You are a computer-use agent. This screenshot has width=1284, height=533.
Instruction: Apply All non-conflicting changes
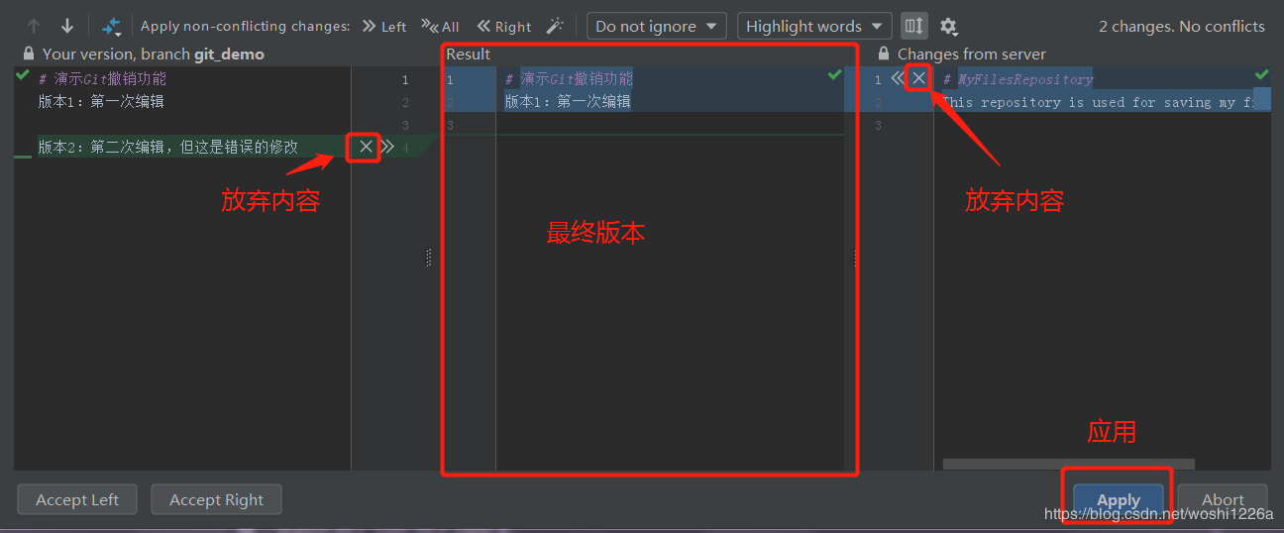click(x=440, y=27)
